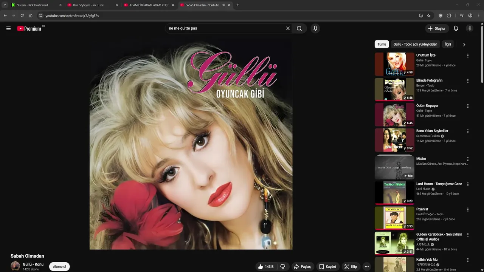Open the browser three-dot menu
The height and width of the screenshot is (272, 484).
(x=478, y=15)
